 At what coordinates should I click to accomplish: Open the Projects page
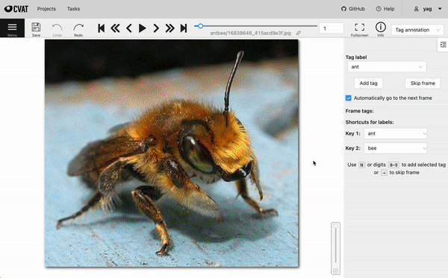point(46,9)
